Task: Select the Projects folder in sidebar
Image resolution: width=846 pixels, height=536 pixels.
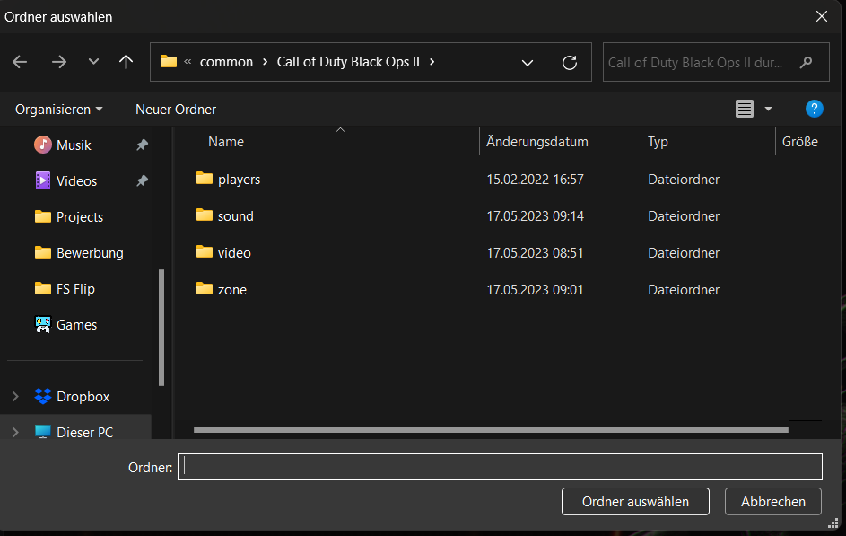Action: click(80, 217)
